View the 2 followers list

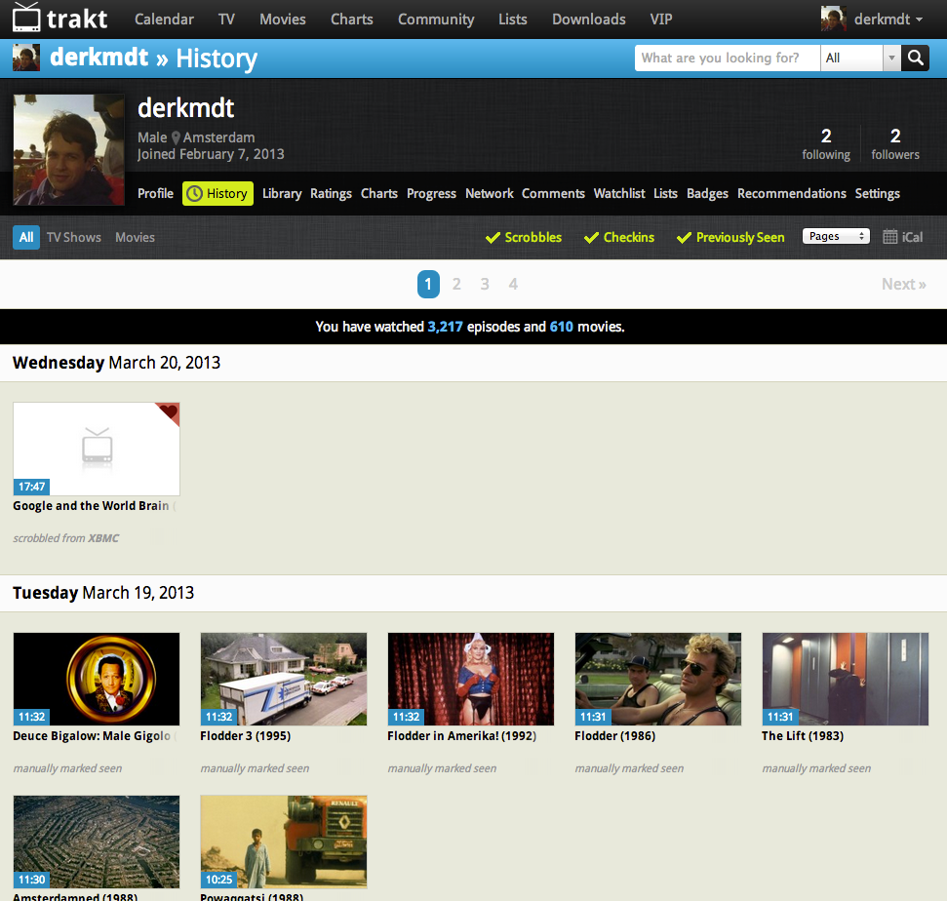(895, 143)
